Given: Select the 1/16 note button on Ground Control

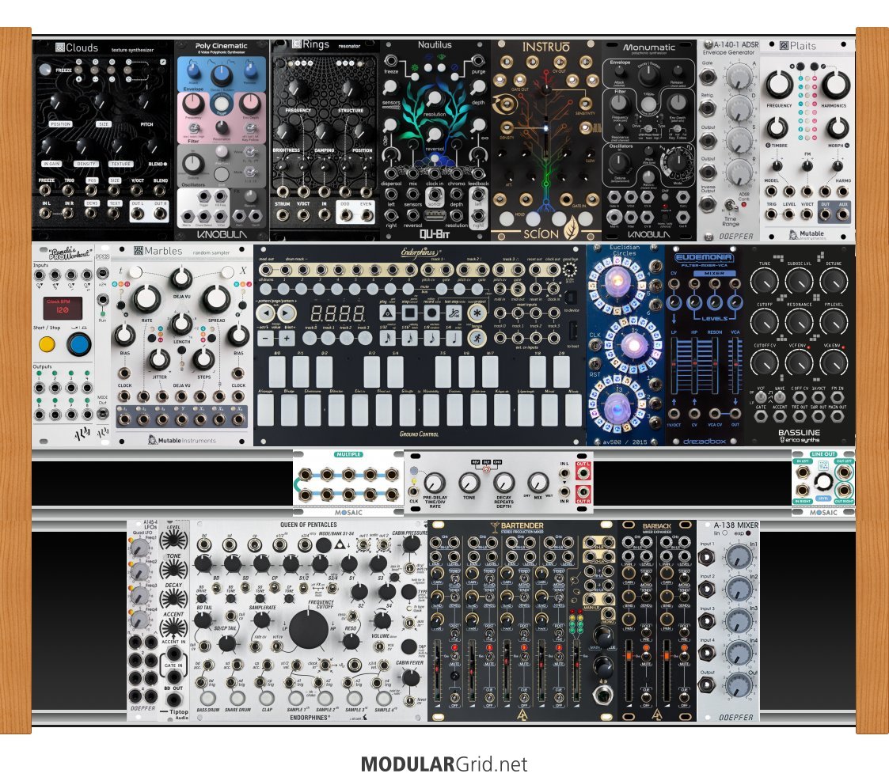Looking at the screenshot, I should (x=409, y=339).
